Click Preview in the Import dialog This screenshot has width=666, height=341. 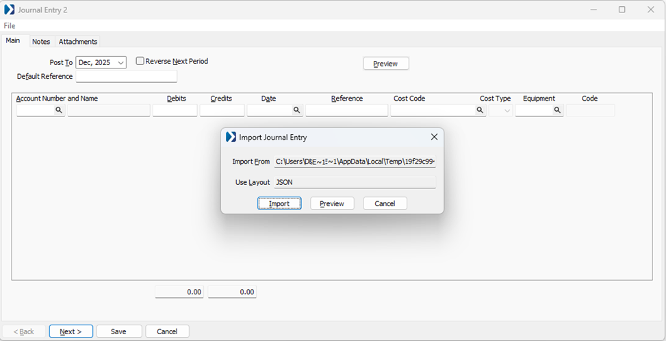coord(332,203)
